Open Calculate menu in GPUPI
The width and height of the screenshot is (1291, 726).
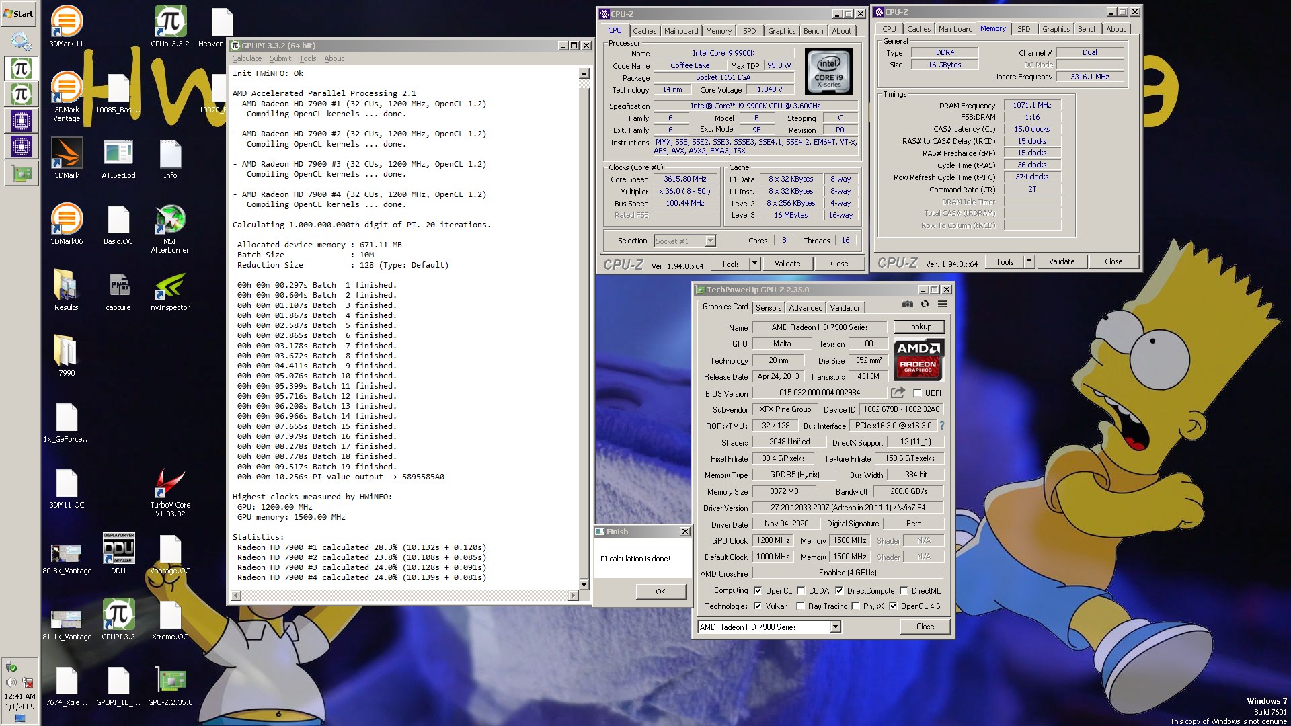(x=247, y=58)
